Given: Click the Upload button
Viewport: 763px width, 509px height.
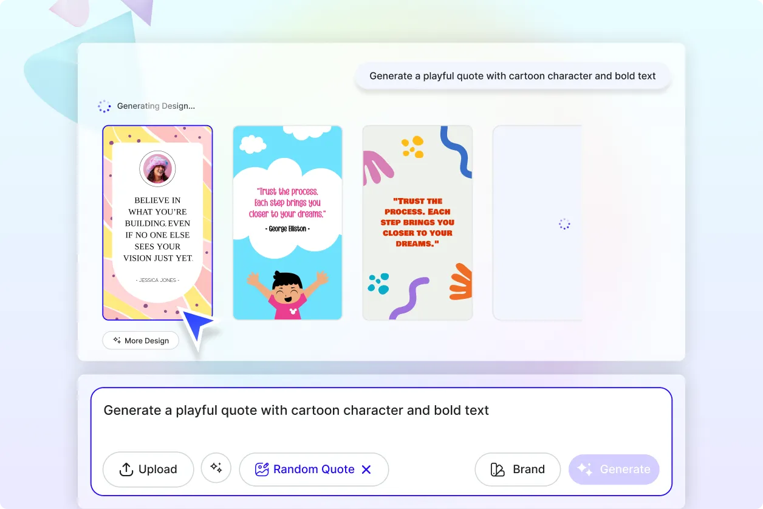Looking at the screenshot, I should pyautogui.click(x=148, y=469).
